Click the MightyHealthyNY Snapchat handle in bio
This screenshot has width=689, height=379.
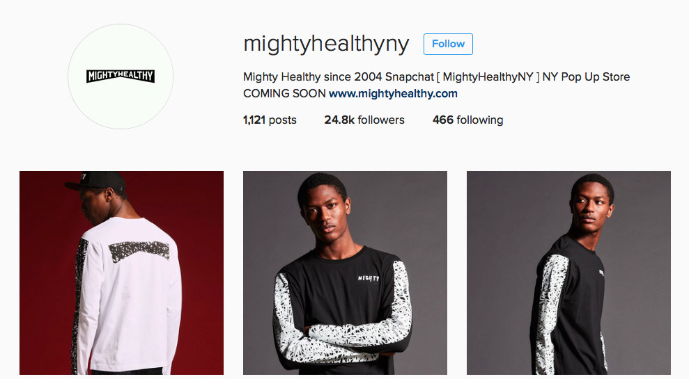(488, 76)
